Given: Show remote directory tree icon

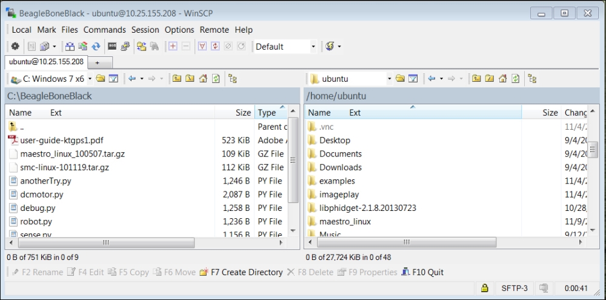Looking at the screenshot, I should coord(532,79).
